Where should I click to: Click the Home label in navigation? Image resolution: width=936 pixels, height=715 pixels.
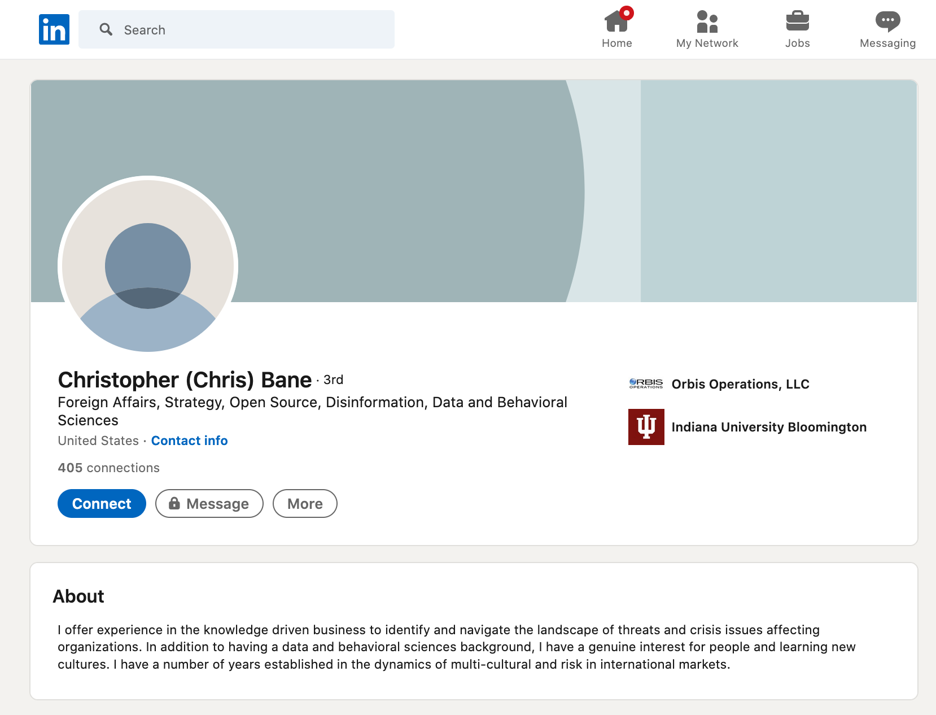617,43
